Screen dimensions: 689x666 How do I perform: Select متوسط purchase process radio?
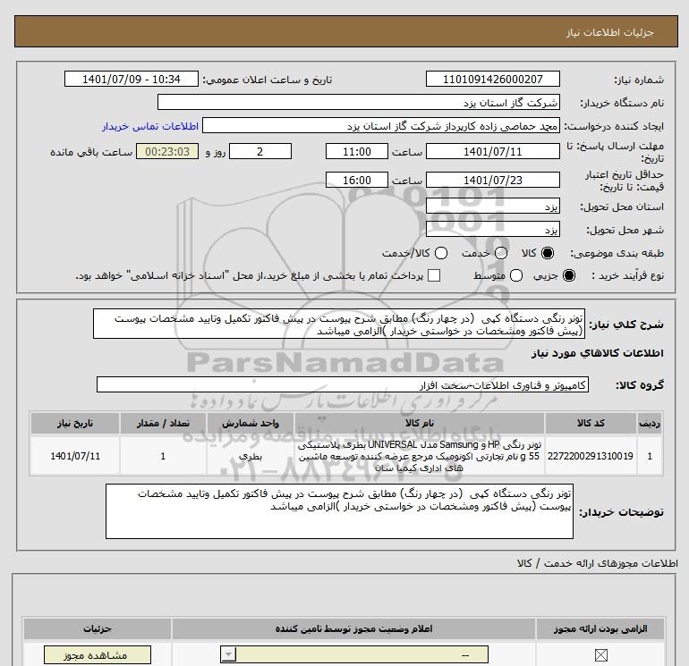[516, 275]
